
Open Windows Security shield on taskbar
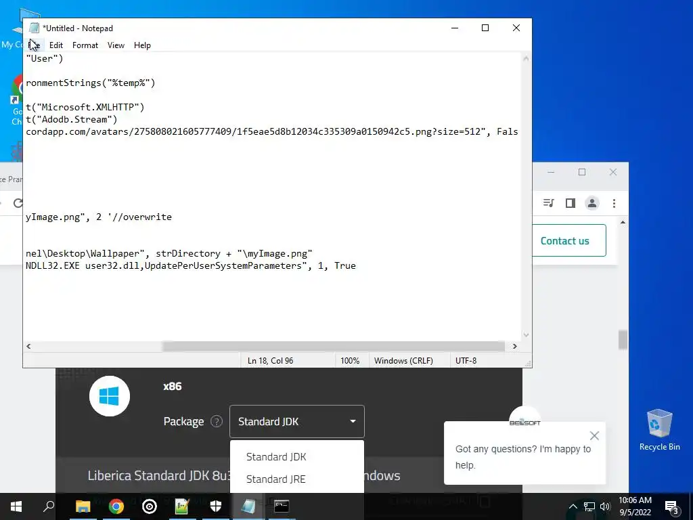(x=216, y=506)
